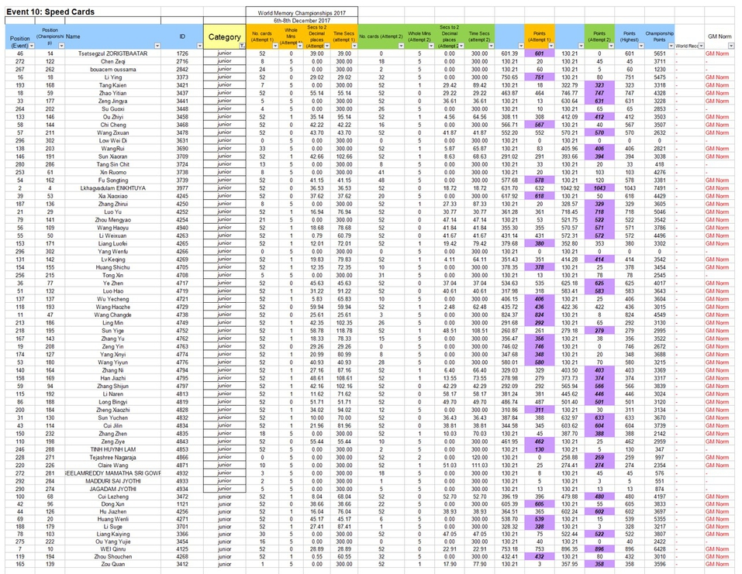Select the name cell 'WEI Qinru'
Screen dimensions: 742x574
[112, 549]
